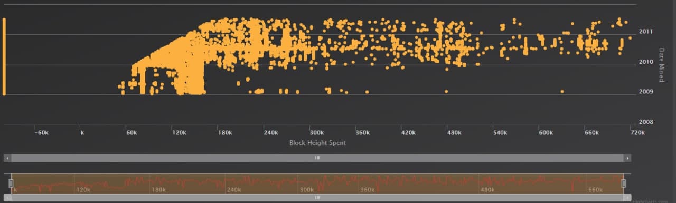Click the 2009 label on the y-axis
676x203 pixels.
tap(646, 92)
